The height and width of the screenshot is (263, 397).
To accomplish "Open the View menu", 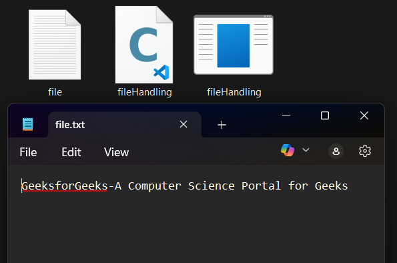I will pos(116,152).
